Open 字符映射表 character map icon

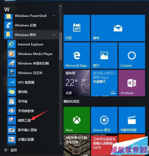pos(12,111)
